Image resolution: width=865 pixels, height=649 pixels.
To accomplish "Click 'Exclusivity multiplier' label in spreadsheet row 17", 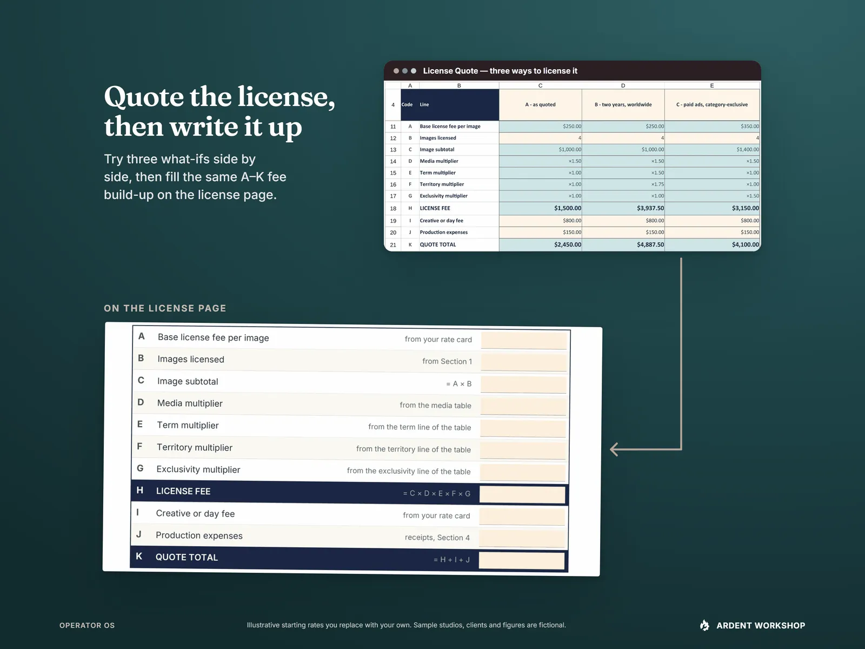I will tap(443, 196).
